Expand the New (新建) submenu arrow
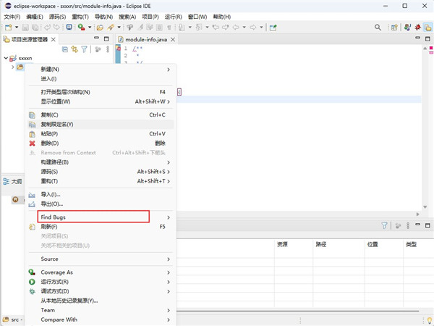 click(169, 70)
